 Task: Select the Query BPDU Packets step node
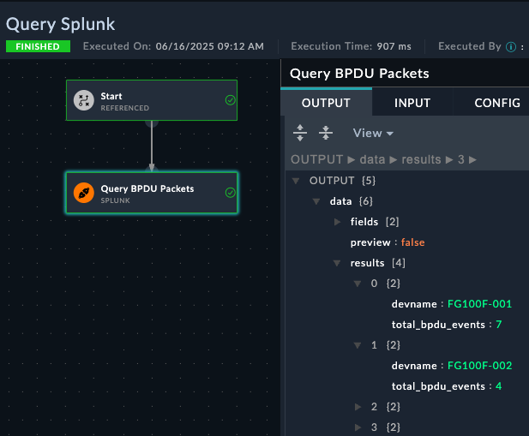(152, 193)
